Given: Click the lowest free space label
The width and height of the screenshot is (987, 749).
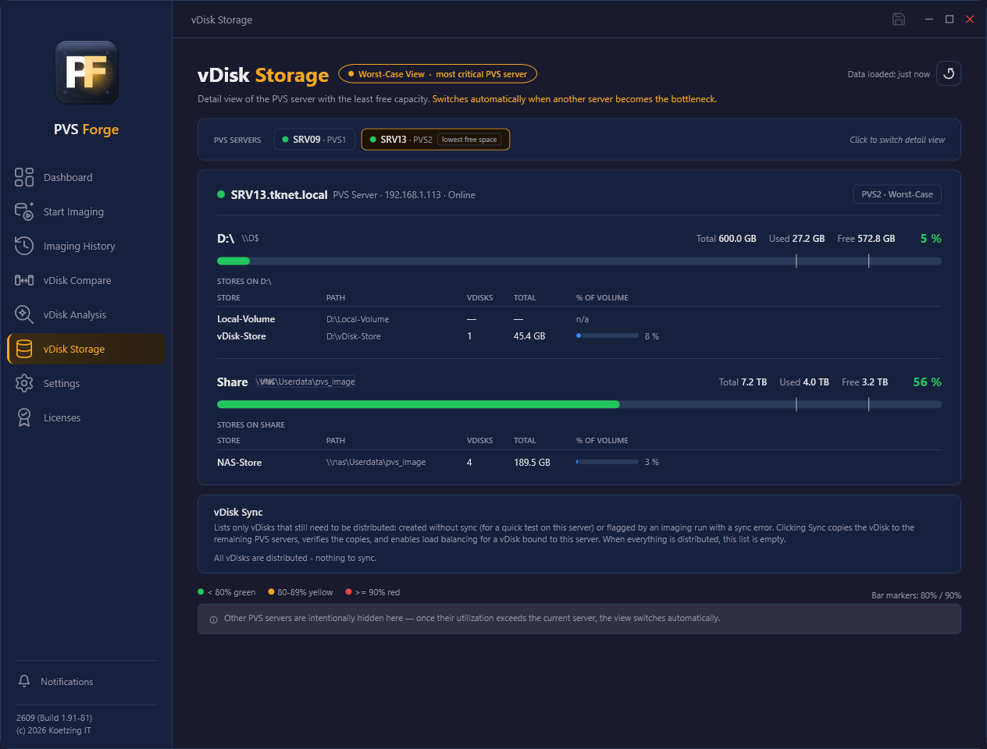Looking at the screenshot, I should [469, 140].
